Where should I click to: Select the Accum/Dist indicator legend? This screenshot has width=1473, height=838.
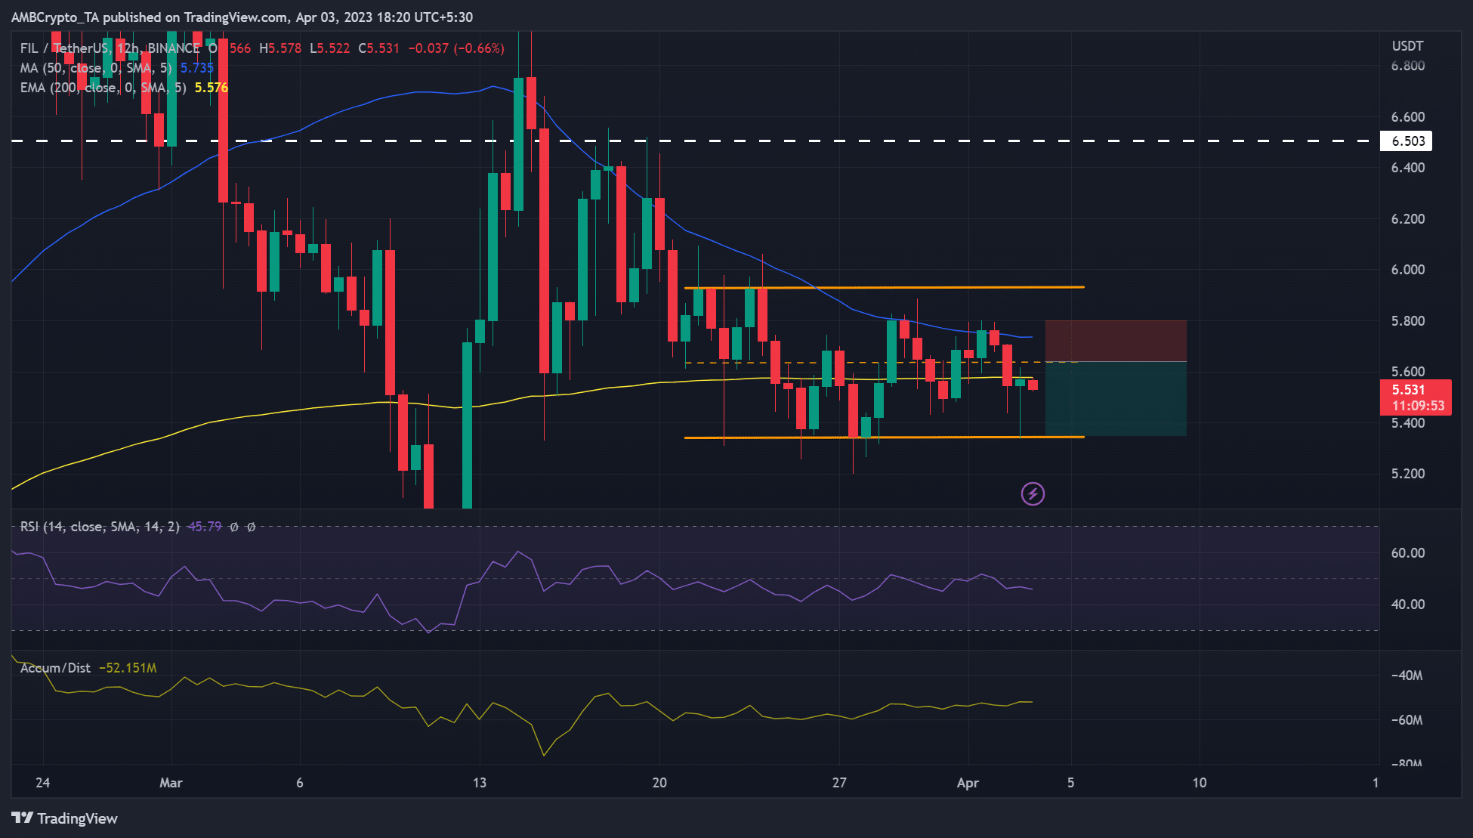pyautogui.click(x=55, y=668)
